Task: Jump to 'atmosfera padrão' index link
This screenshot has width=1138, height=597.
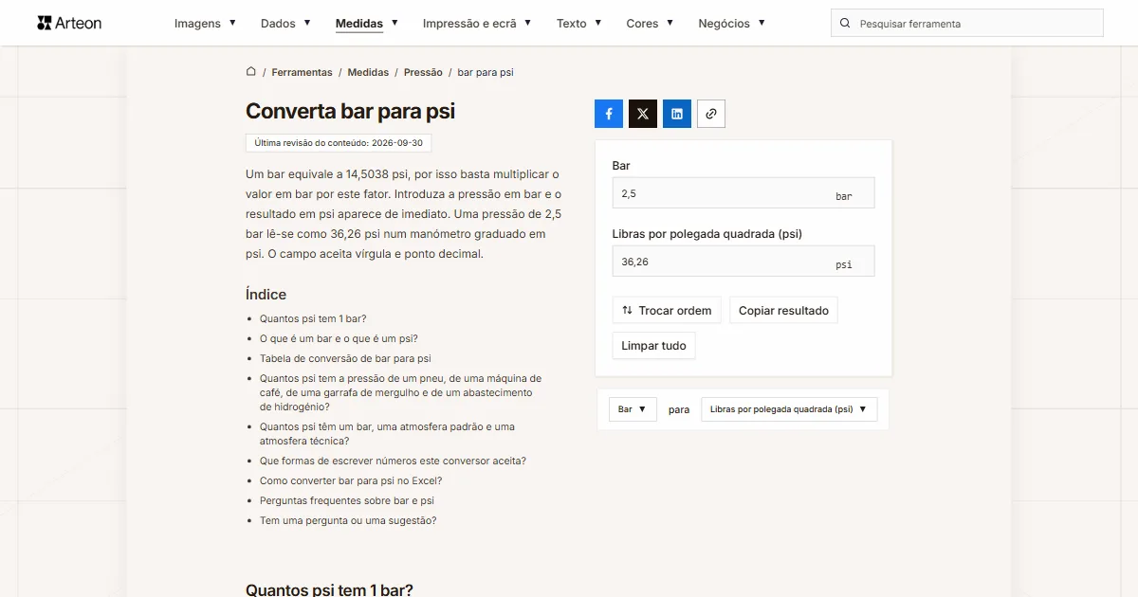Action: tap(387, 434)
